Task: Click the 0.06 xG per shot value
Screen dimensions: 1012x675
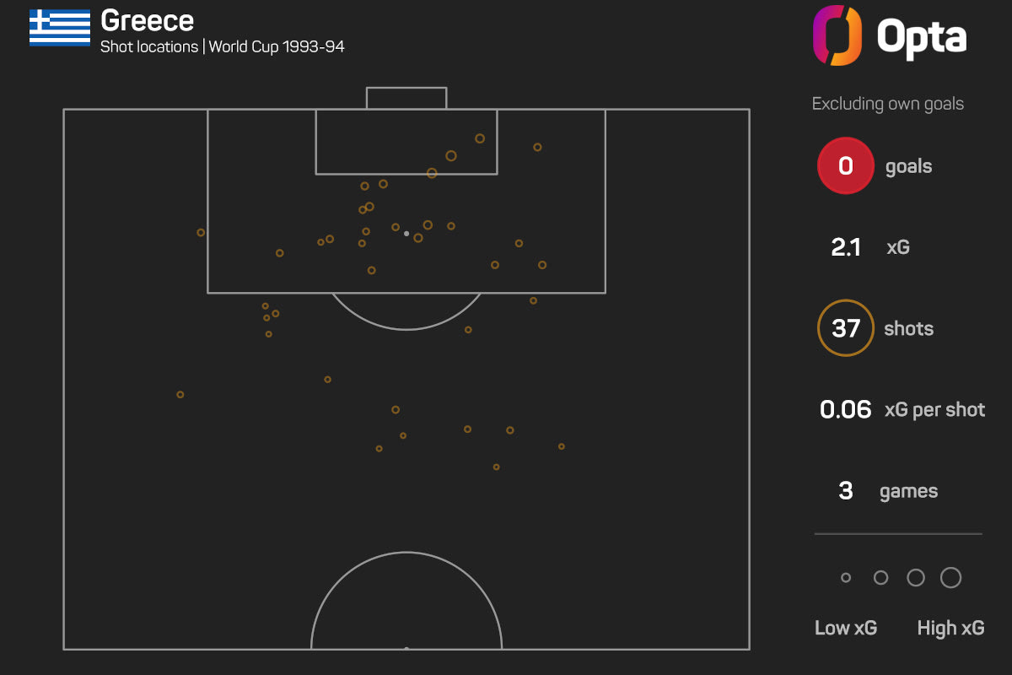Action: pyautogui.click(x=846, y=410)
